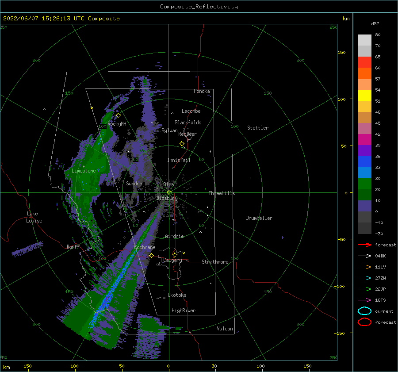Viewport: 398px width, 372px height.
Task: Click the Cochrane town label
Action: pyautogui.click(x=145, y=247)
